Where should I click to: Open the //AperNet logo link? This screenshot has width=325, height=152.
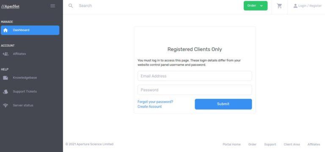point(10,6)
